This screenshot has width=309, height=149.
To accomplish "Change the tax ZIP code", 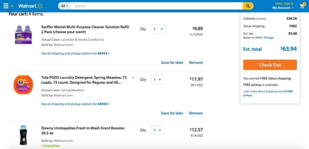I will (x=269, y=38).
